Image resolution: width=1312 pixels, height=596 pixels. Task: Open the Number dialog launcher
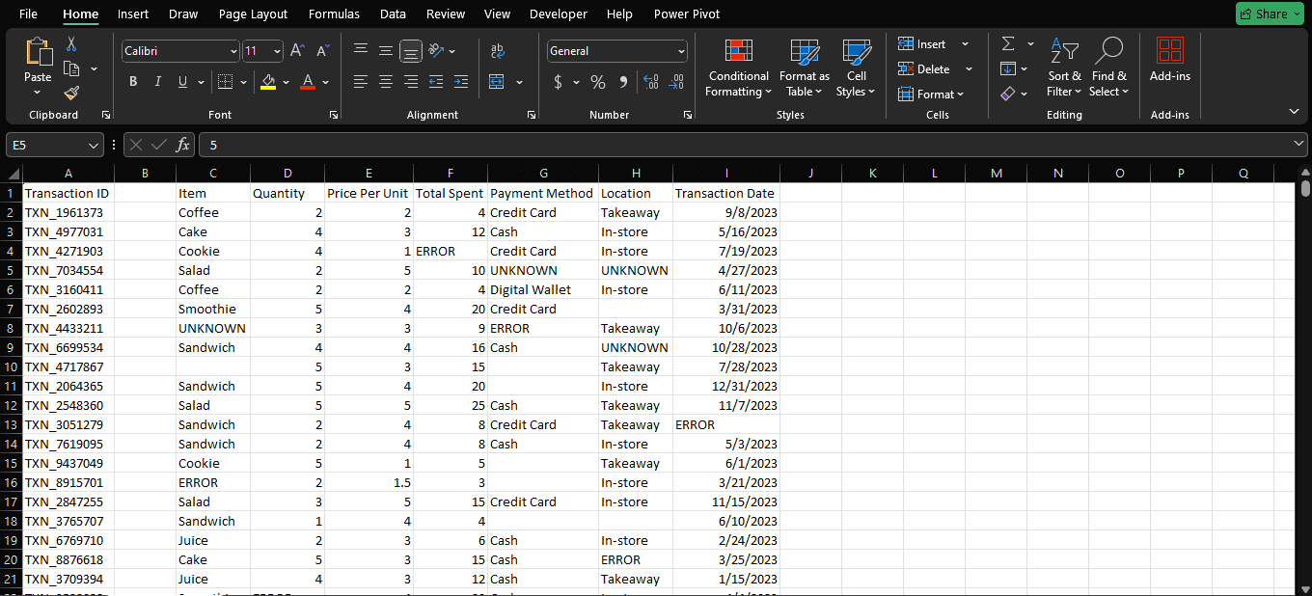point(688,115)
